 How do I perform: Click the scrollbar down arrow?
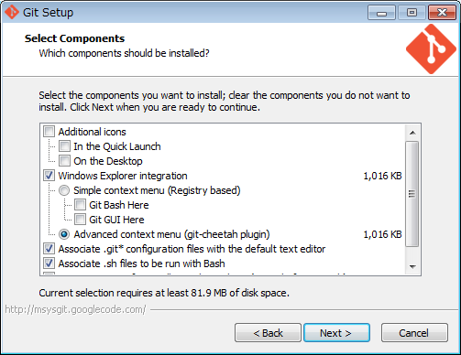click(x=412, y=267)
